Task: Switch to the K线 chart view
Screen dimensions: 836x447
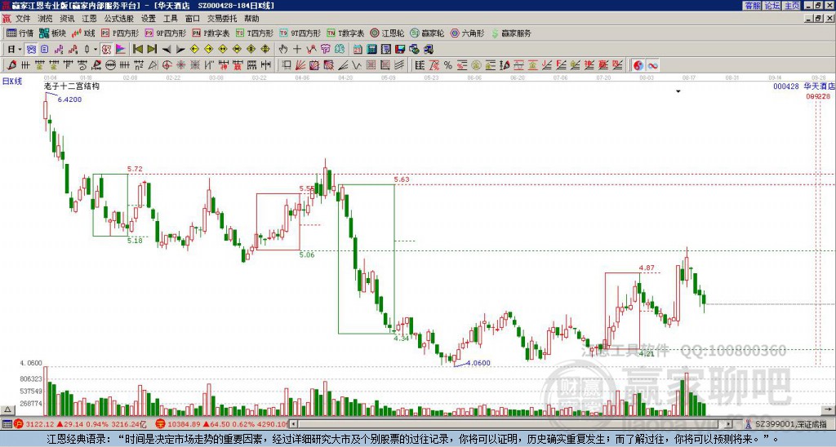Action: [83, 33]
